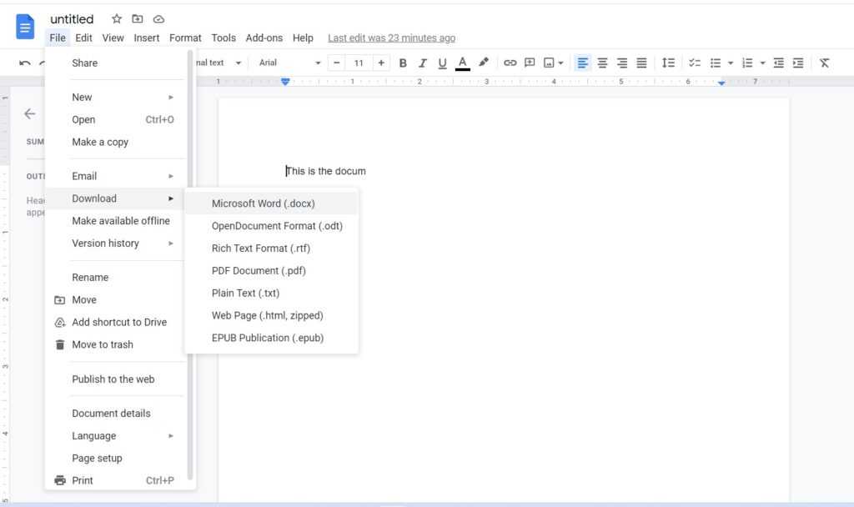Download as PDF Document (.pdf)

point(271,271)
